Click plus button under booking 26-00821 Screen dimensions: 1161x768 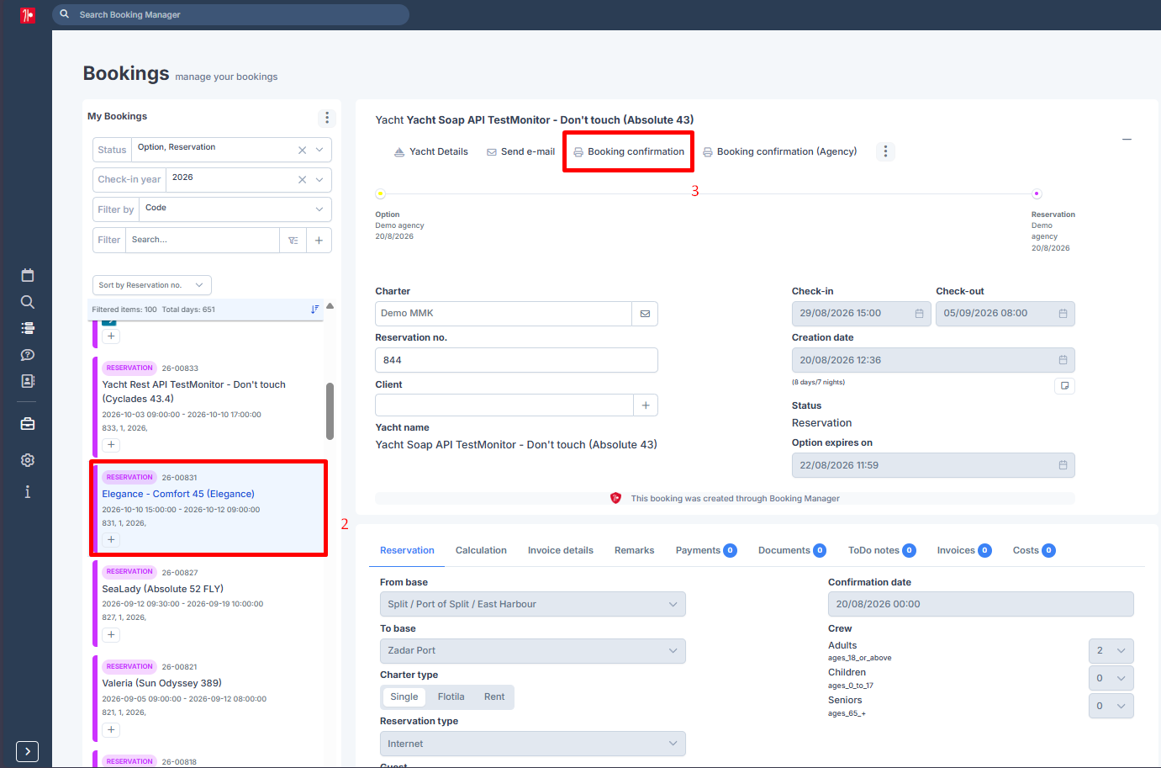[x=111, y=730]
